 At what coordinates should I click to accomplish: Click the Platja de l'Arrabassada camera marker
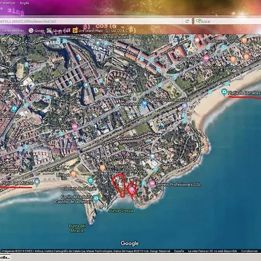[224, 92]
